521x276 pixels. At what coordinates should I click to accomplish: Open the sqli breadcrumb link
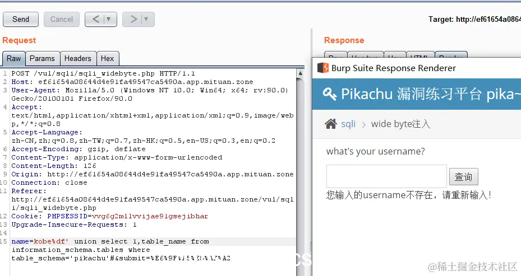click(348, 124)
